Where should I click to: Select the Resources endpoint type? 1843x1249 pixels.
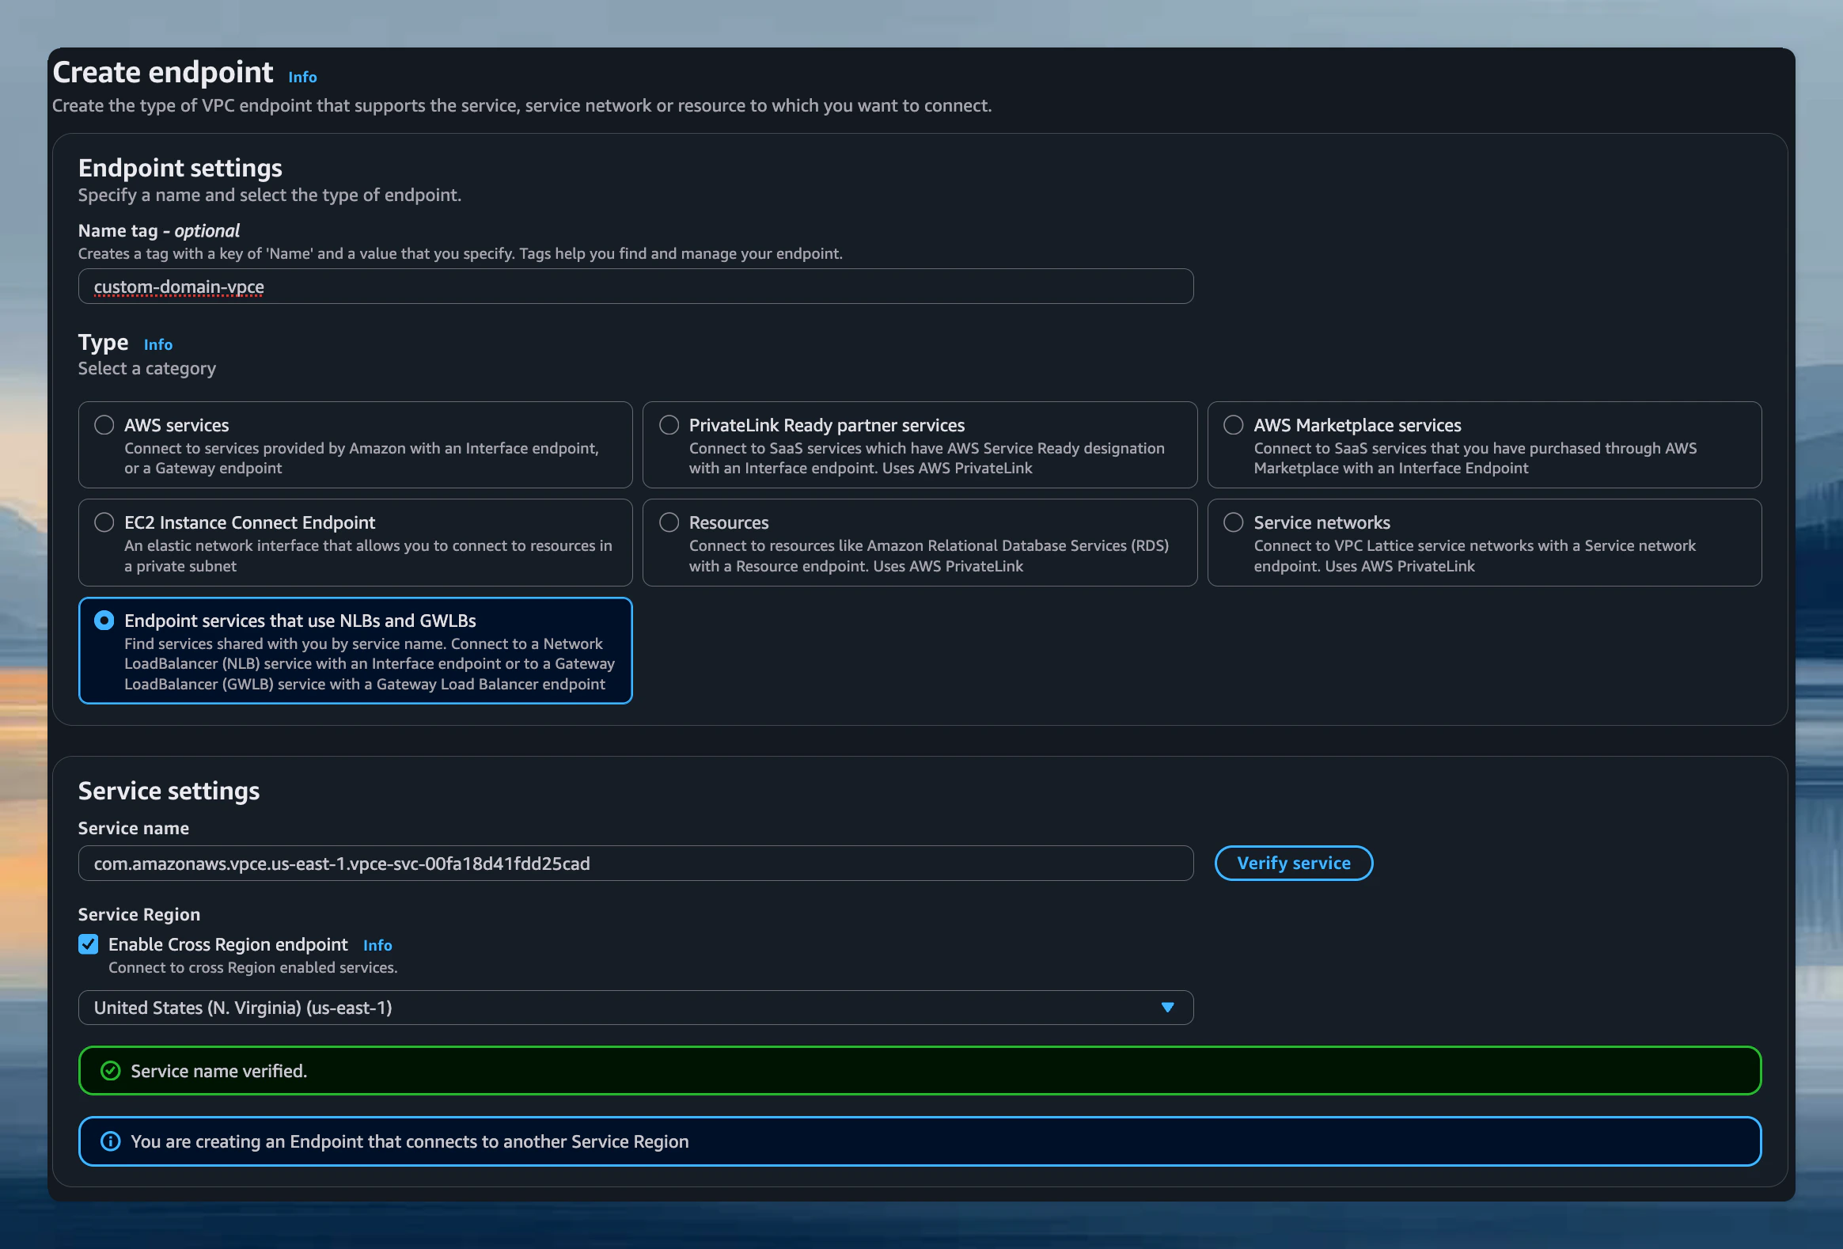(x=669, y=522)
